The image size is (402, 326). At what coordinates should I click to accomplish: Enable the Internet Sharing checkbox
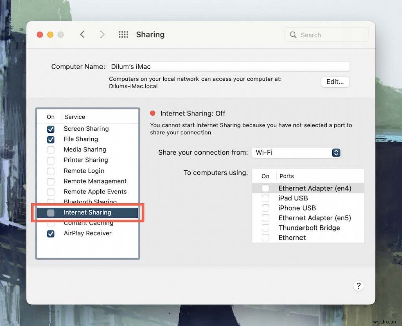pyautogui.click(x=50, y=212)
